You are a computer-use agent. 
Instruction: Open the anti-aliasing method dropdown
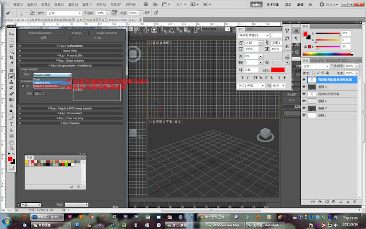click(279, 86)
